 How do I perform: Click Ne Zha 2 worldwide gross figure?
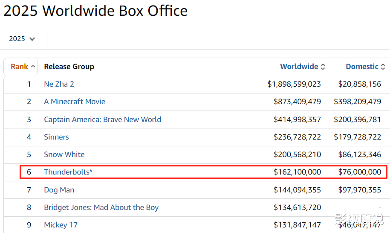click(294, 84)
